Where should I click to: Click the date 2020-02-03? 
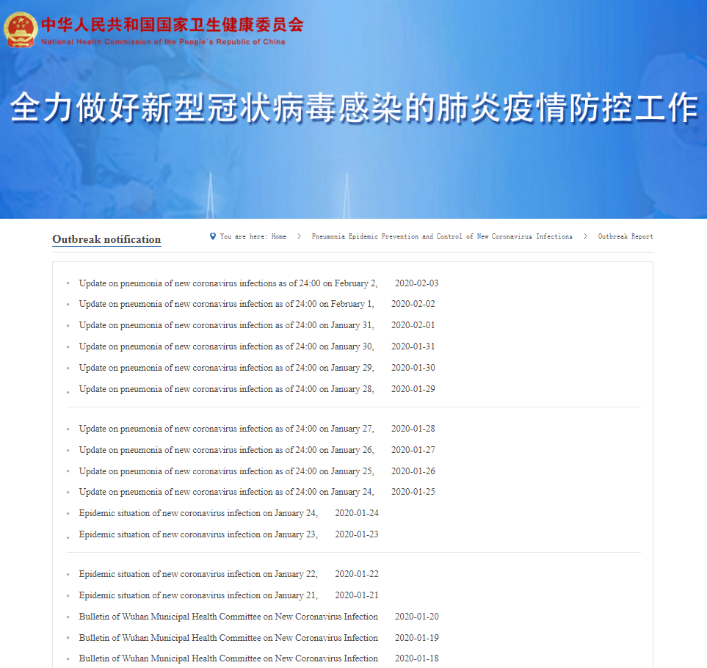(416, 283)
